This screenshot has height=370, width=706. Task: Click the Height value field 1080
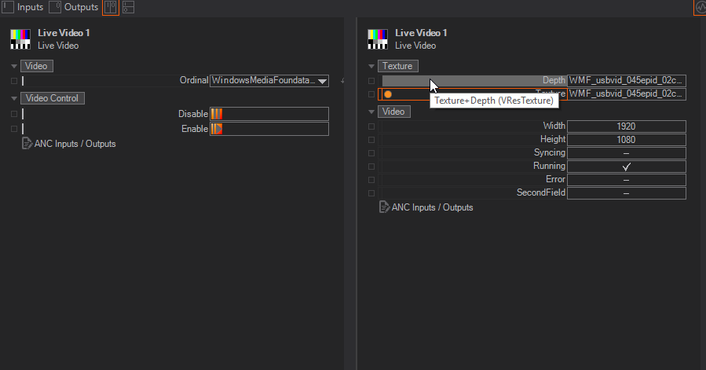pyautogui.click(x=626, y=140)
